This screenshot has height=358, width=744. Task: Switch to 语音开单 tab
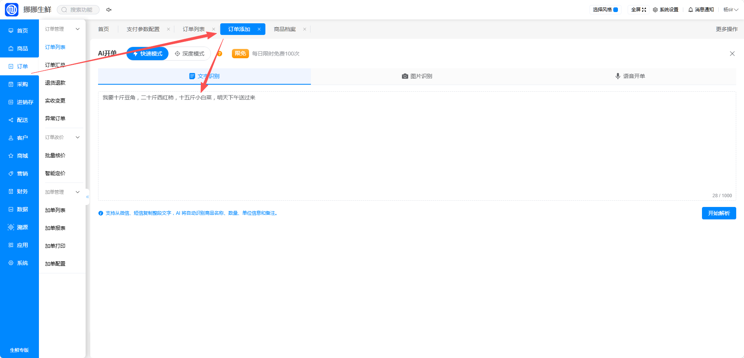coord(630,76)
